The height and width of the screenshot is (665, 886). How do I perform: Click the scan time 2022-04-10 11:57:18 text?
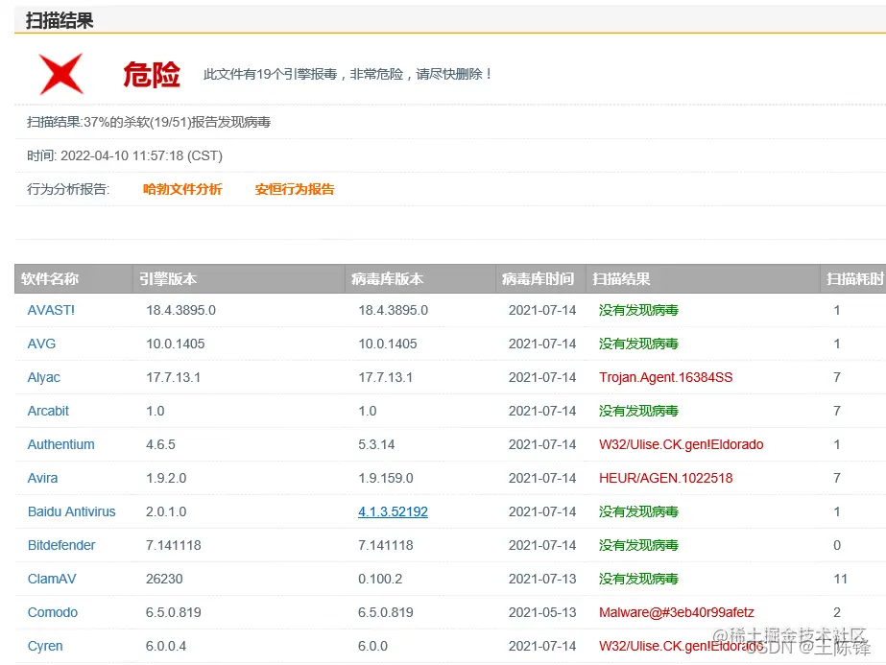(x=141, y=156)
